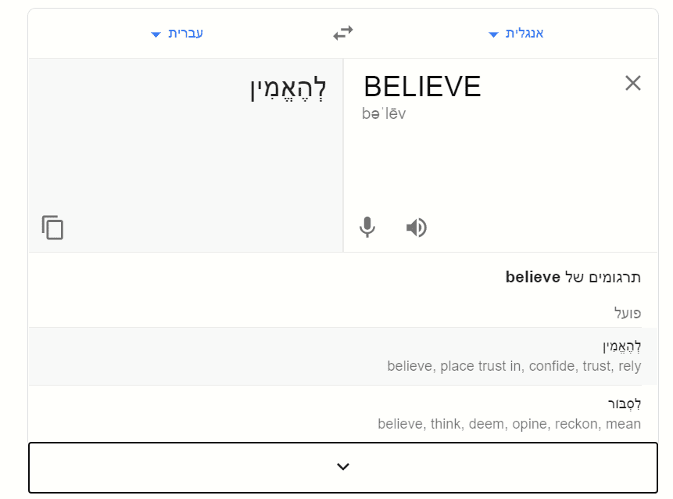The width and height of the screenshot is (673, 499).
Task: Click the swap languages arrows icon
Action: [x=342, y=33]
